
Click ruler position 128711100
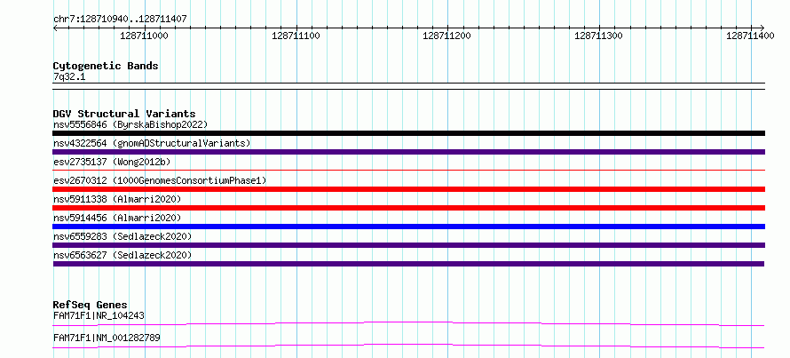[296, 36]
